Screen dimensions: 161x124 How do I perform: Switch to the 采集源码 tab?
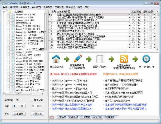coord(73,117)
